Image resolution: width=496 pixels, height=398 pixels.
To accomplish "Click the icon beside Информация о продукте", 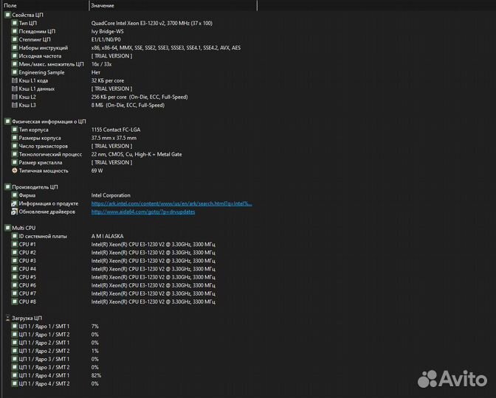I will click(x=14, y=203).
